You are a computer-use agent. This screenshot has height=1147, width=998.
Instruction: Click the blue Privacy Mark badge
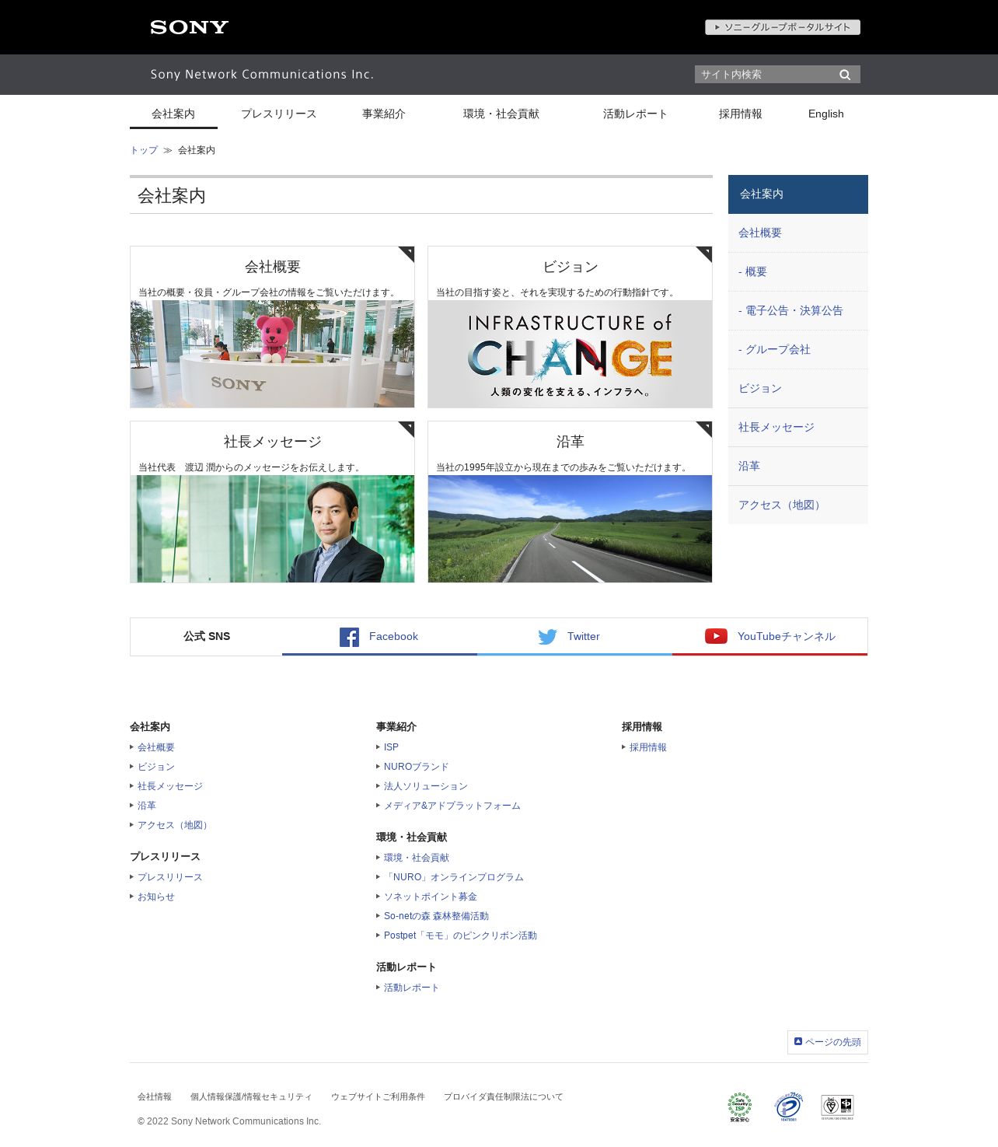788,1107
